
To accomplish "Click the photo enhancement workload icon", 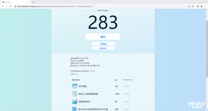I will coord(75,86).
